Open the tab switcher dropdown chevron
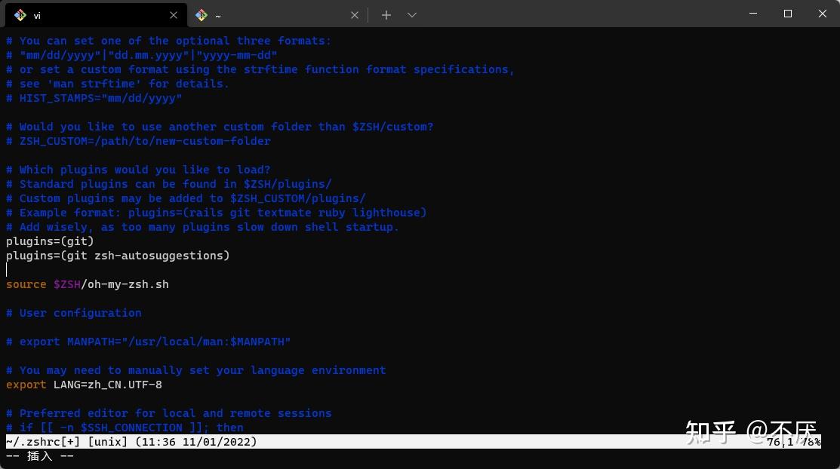 click(411, 14)
